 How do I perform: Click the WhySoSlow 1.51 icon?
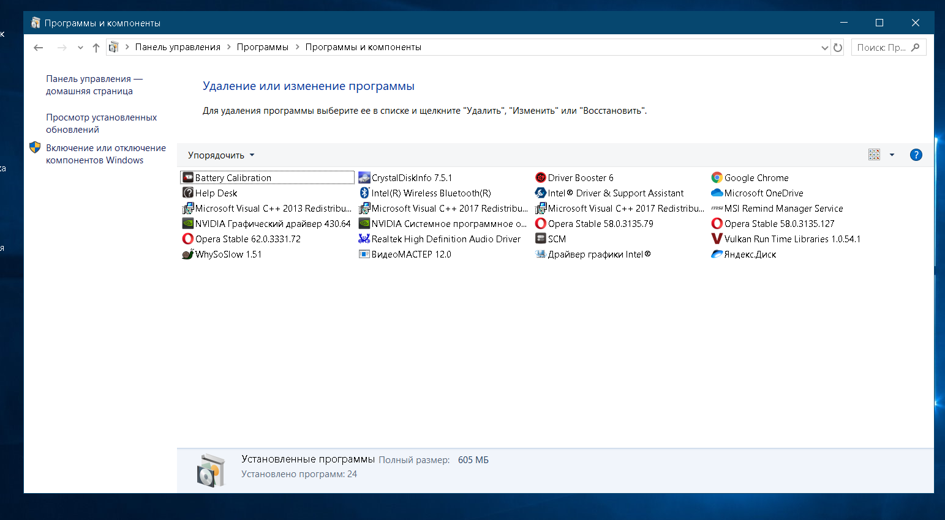[x=188, y=254]
